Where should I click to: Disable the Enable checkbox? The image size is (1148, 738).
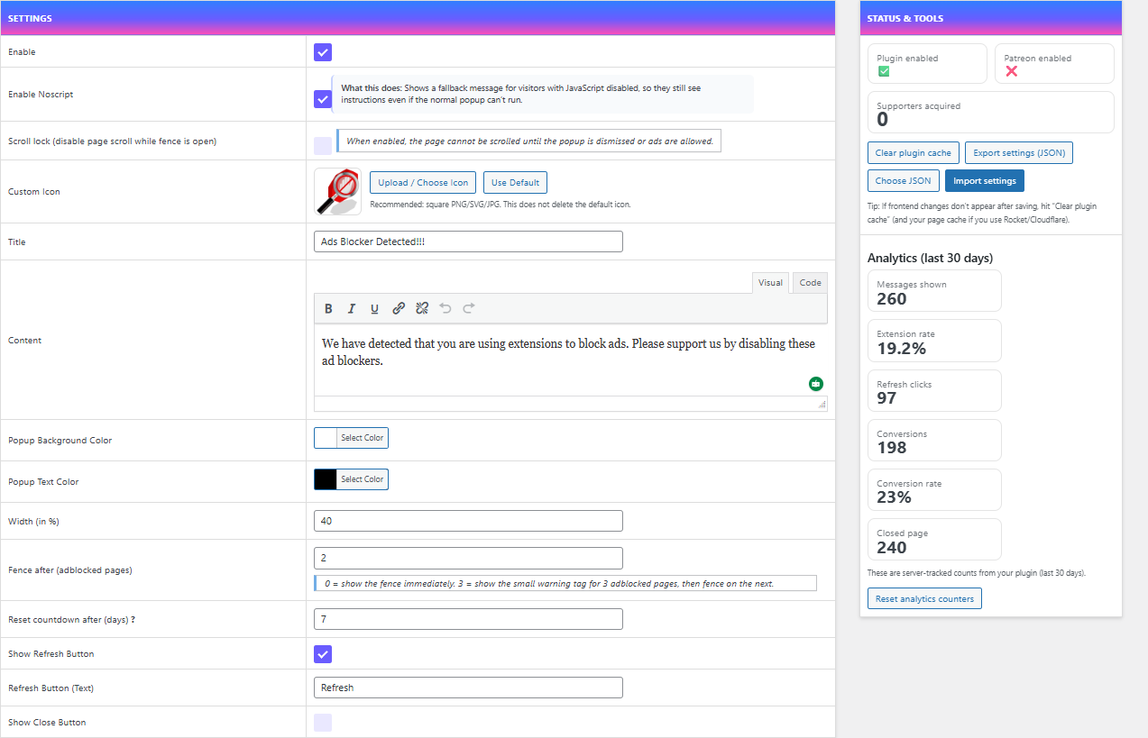coord(322,52)
